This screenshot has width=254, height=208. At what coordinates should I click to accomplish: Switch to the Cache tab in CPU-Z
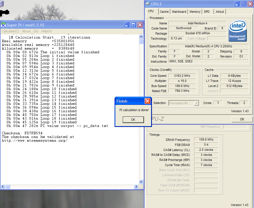tap(164, 12)
